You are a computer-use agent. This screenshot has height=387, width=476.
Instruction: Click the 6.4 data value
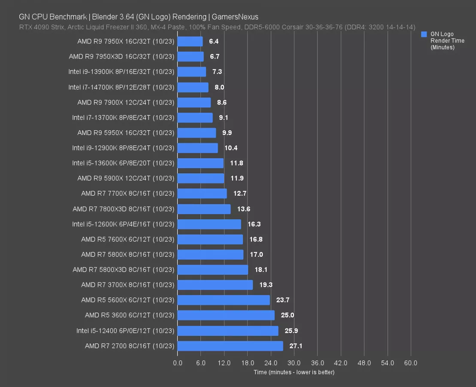[x=214, y=42]
